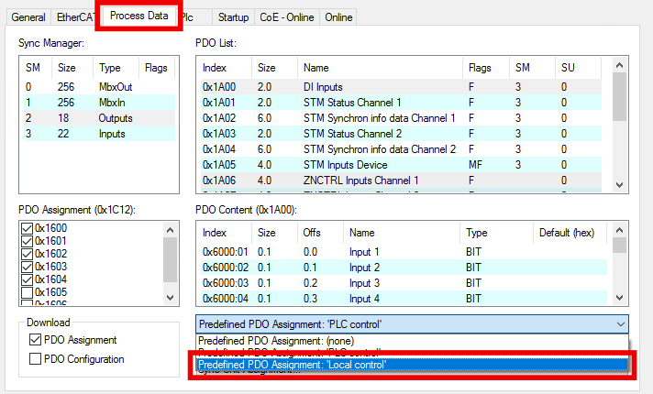Switch to the CoE - Online tab

tap(287, 17)
